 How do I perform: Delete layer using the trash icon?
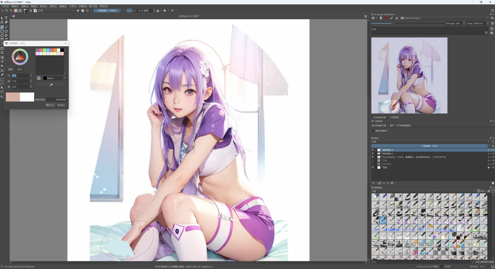pyautogui.click(x=493, y=183)
